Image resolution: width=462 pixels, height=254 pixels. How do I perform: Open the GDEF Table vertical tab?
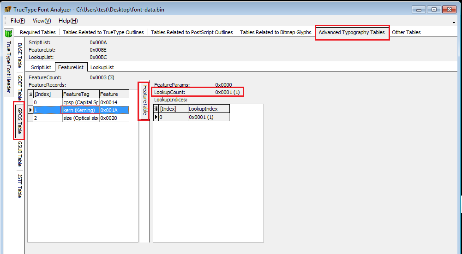(19, 88)
